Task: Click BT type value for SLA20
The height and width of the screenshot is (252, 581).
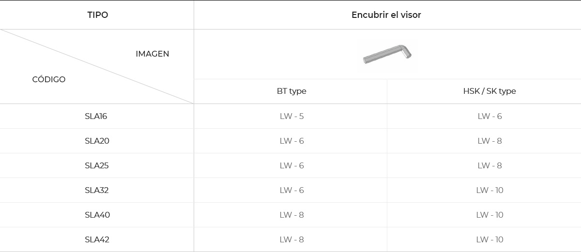Action: tap(291, 141)
